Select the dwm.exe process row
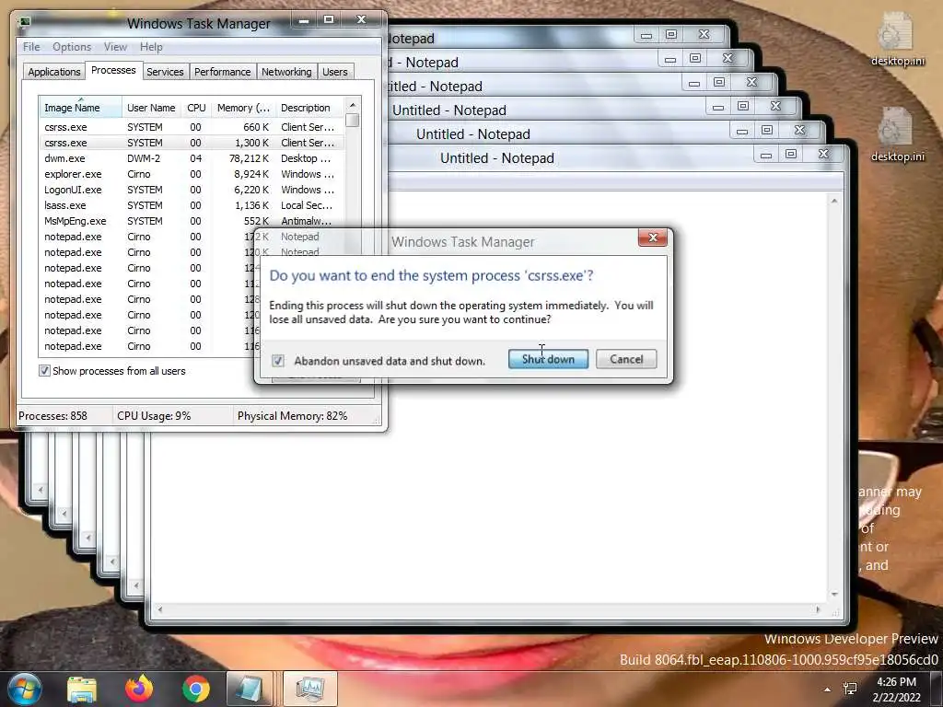Viewport: 943px width, 707px height. pyautogui.click(x=192, y=158)
